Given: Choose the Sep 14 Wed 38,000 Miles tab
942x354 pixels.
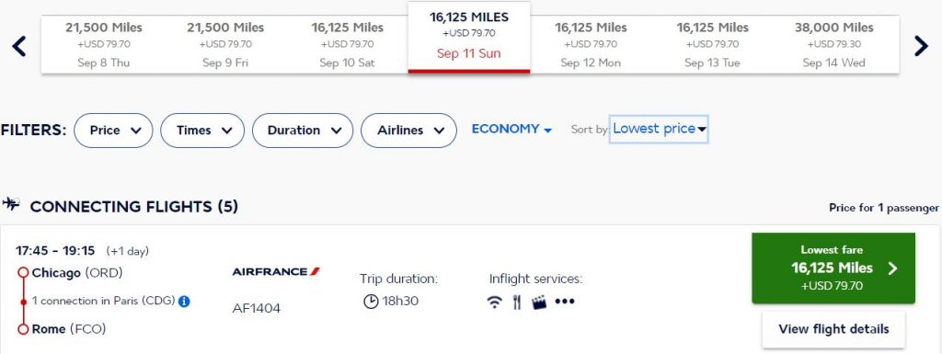Looking at the screenshot, I should tap(833, 45).
